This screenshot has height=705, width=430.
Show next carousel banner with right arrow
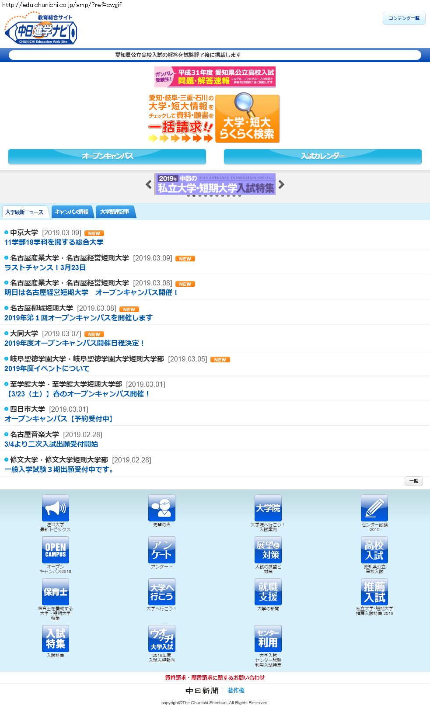click(281, 184)
